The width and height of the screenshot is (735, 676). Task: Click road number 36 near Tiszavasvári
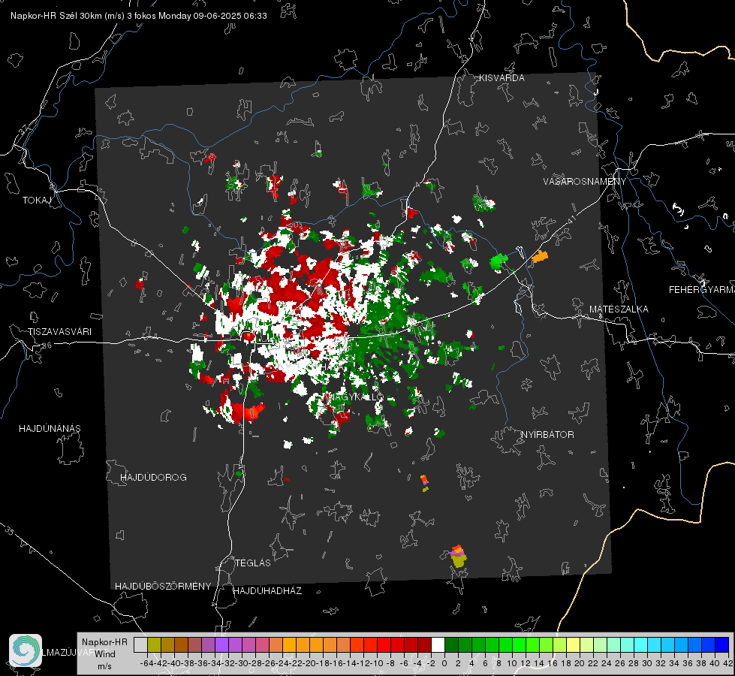click(x=47, y=346)
